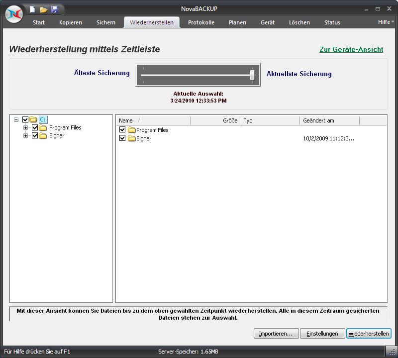Image resolution: width=398 pixels, height=358 pixels.
Task: Sort file list by Größe column
Action: coord(215,120)
